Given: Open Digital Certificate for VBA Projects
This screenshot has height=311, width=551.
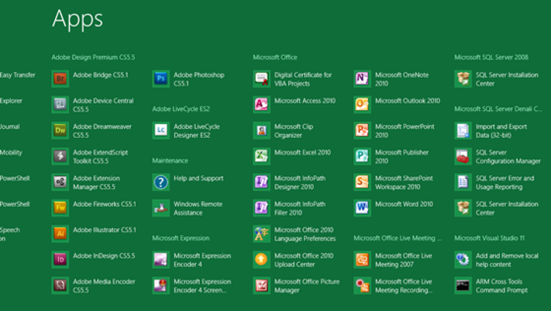Looking at the screenshot, I should (293, 79).
